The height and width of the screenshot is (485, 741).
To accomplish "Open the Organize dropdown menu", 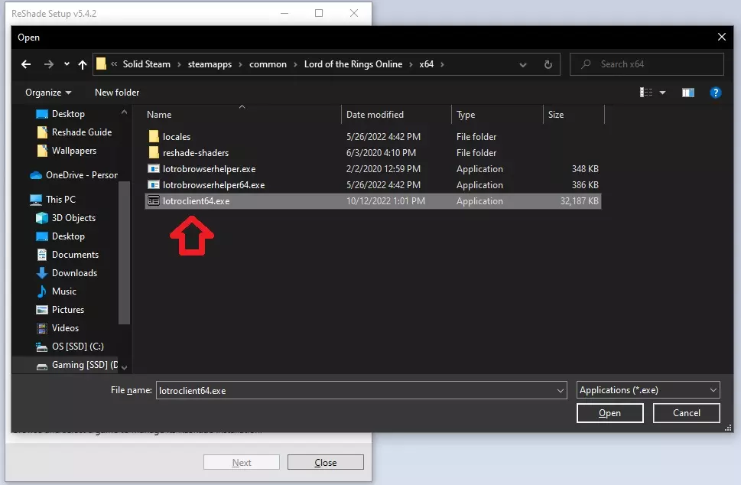I will pos(48,93).
